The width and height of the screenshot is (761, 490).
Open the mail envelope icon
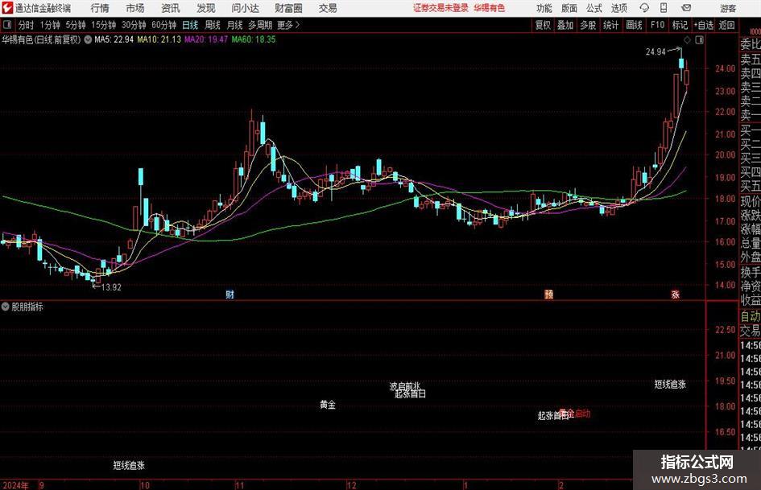pos(686,8)
